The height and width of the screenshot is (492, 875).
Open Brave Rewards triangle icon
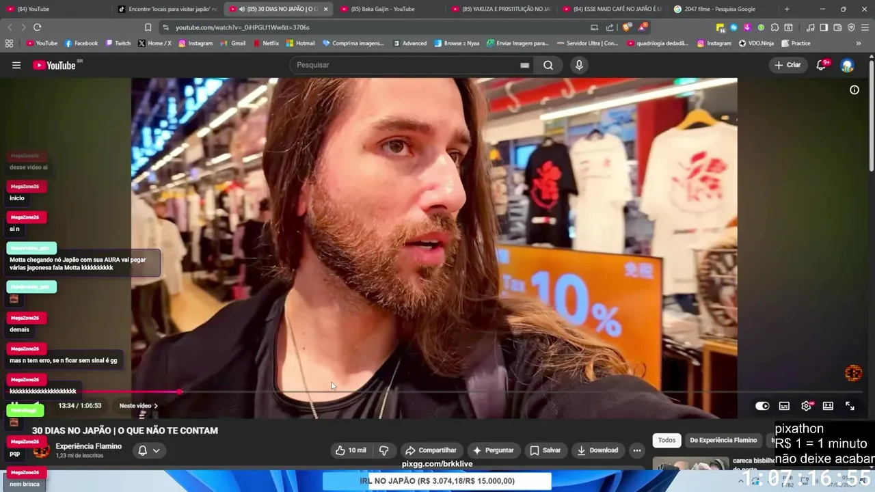(x=643, y=27)
